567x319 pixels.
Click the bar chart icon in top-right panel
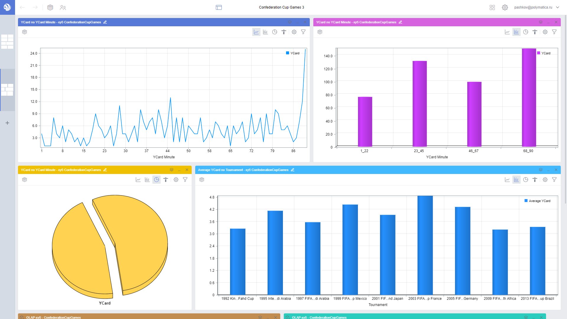pos(516,32)
